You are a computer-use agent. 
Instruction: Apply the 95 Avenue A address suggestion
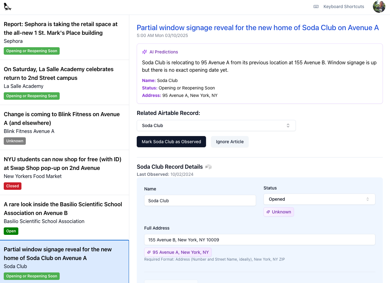coord(178,252)
